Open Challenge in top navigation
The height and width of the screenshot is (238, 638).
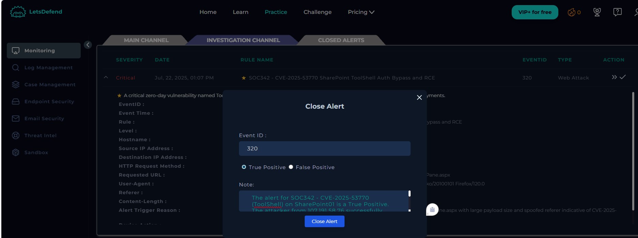pos(318,12)
